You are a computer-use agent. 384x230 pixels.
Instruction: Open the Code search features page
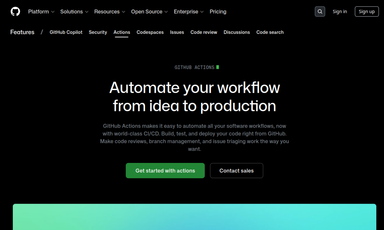click(270, 32)
